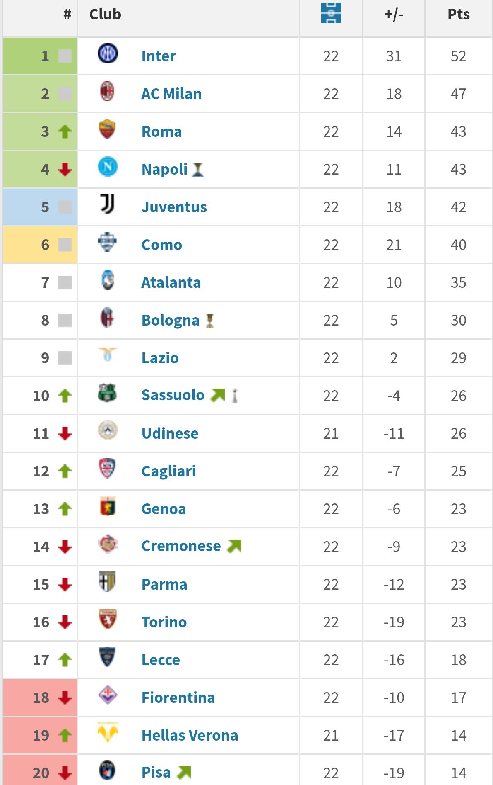
Task: Click the green up arrow beside Roma
Action: coord(65,132)
